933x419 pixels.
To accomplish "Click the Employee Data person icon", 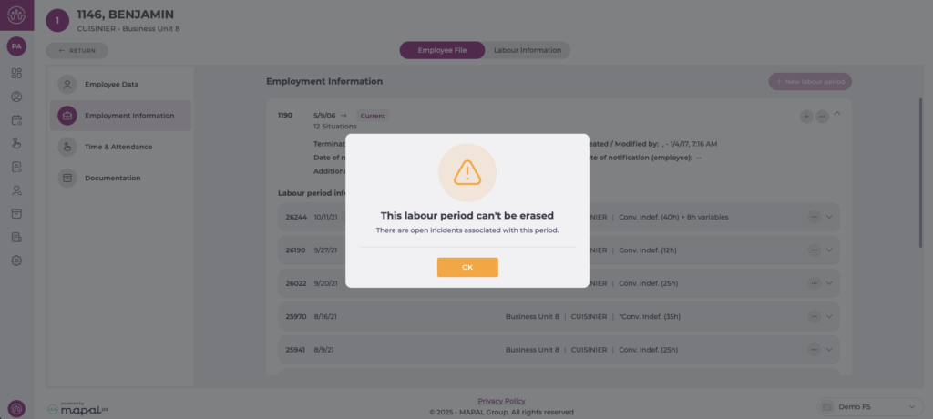I will tap(67, 85).
